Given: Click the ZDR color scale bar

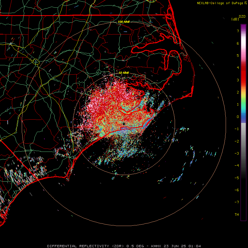Looking at the screenshot, I should (243, 122).
